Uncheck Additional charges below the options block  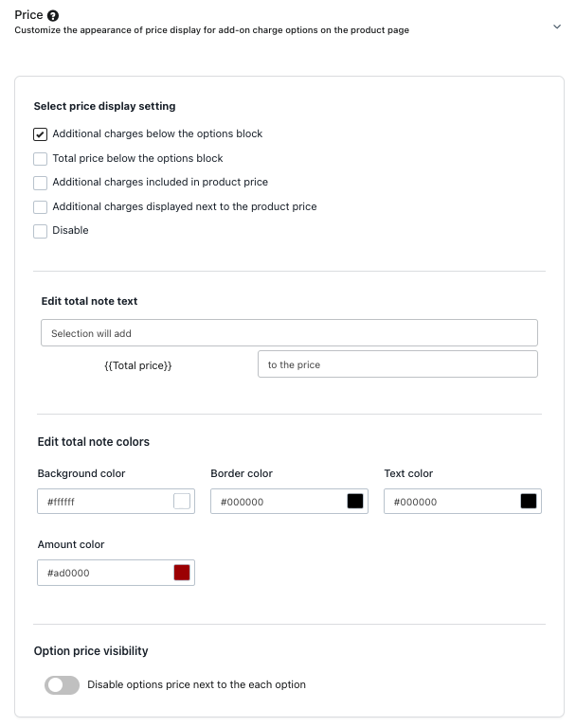click(x=41, y=134)
